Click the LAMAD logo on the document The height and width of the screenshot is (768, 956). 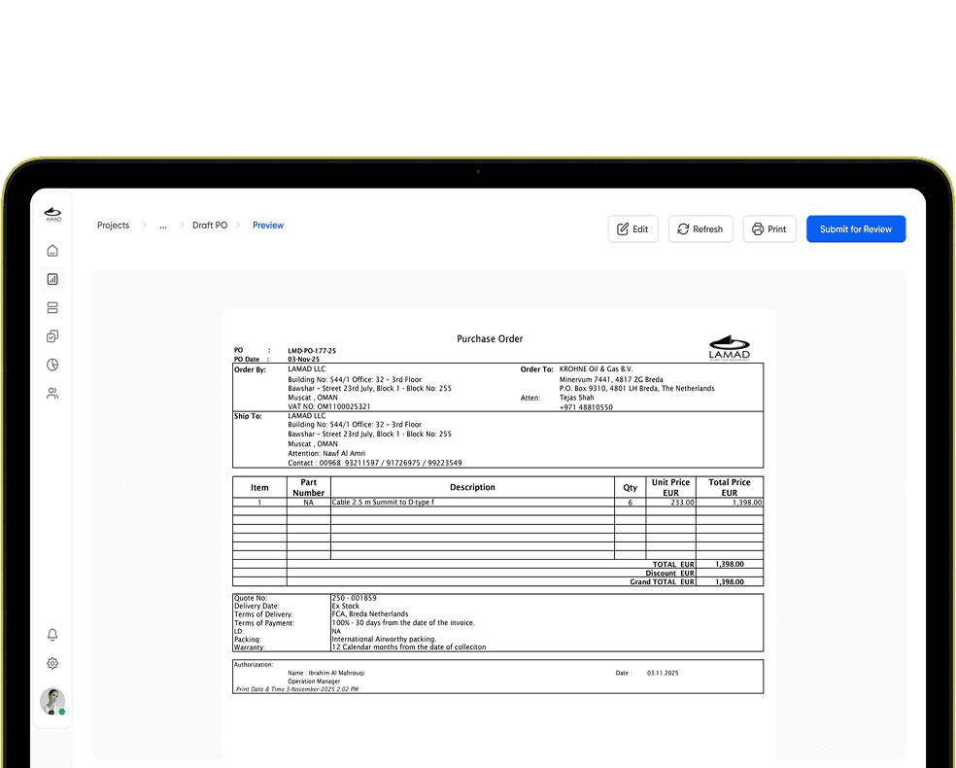(730, 348)
